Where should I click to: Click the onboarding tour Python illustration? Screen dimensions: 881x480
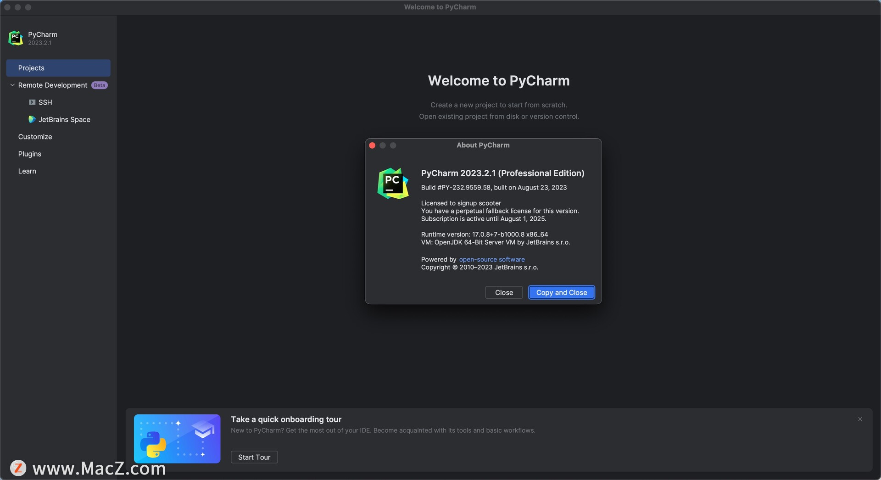tap(177, 439)
